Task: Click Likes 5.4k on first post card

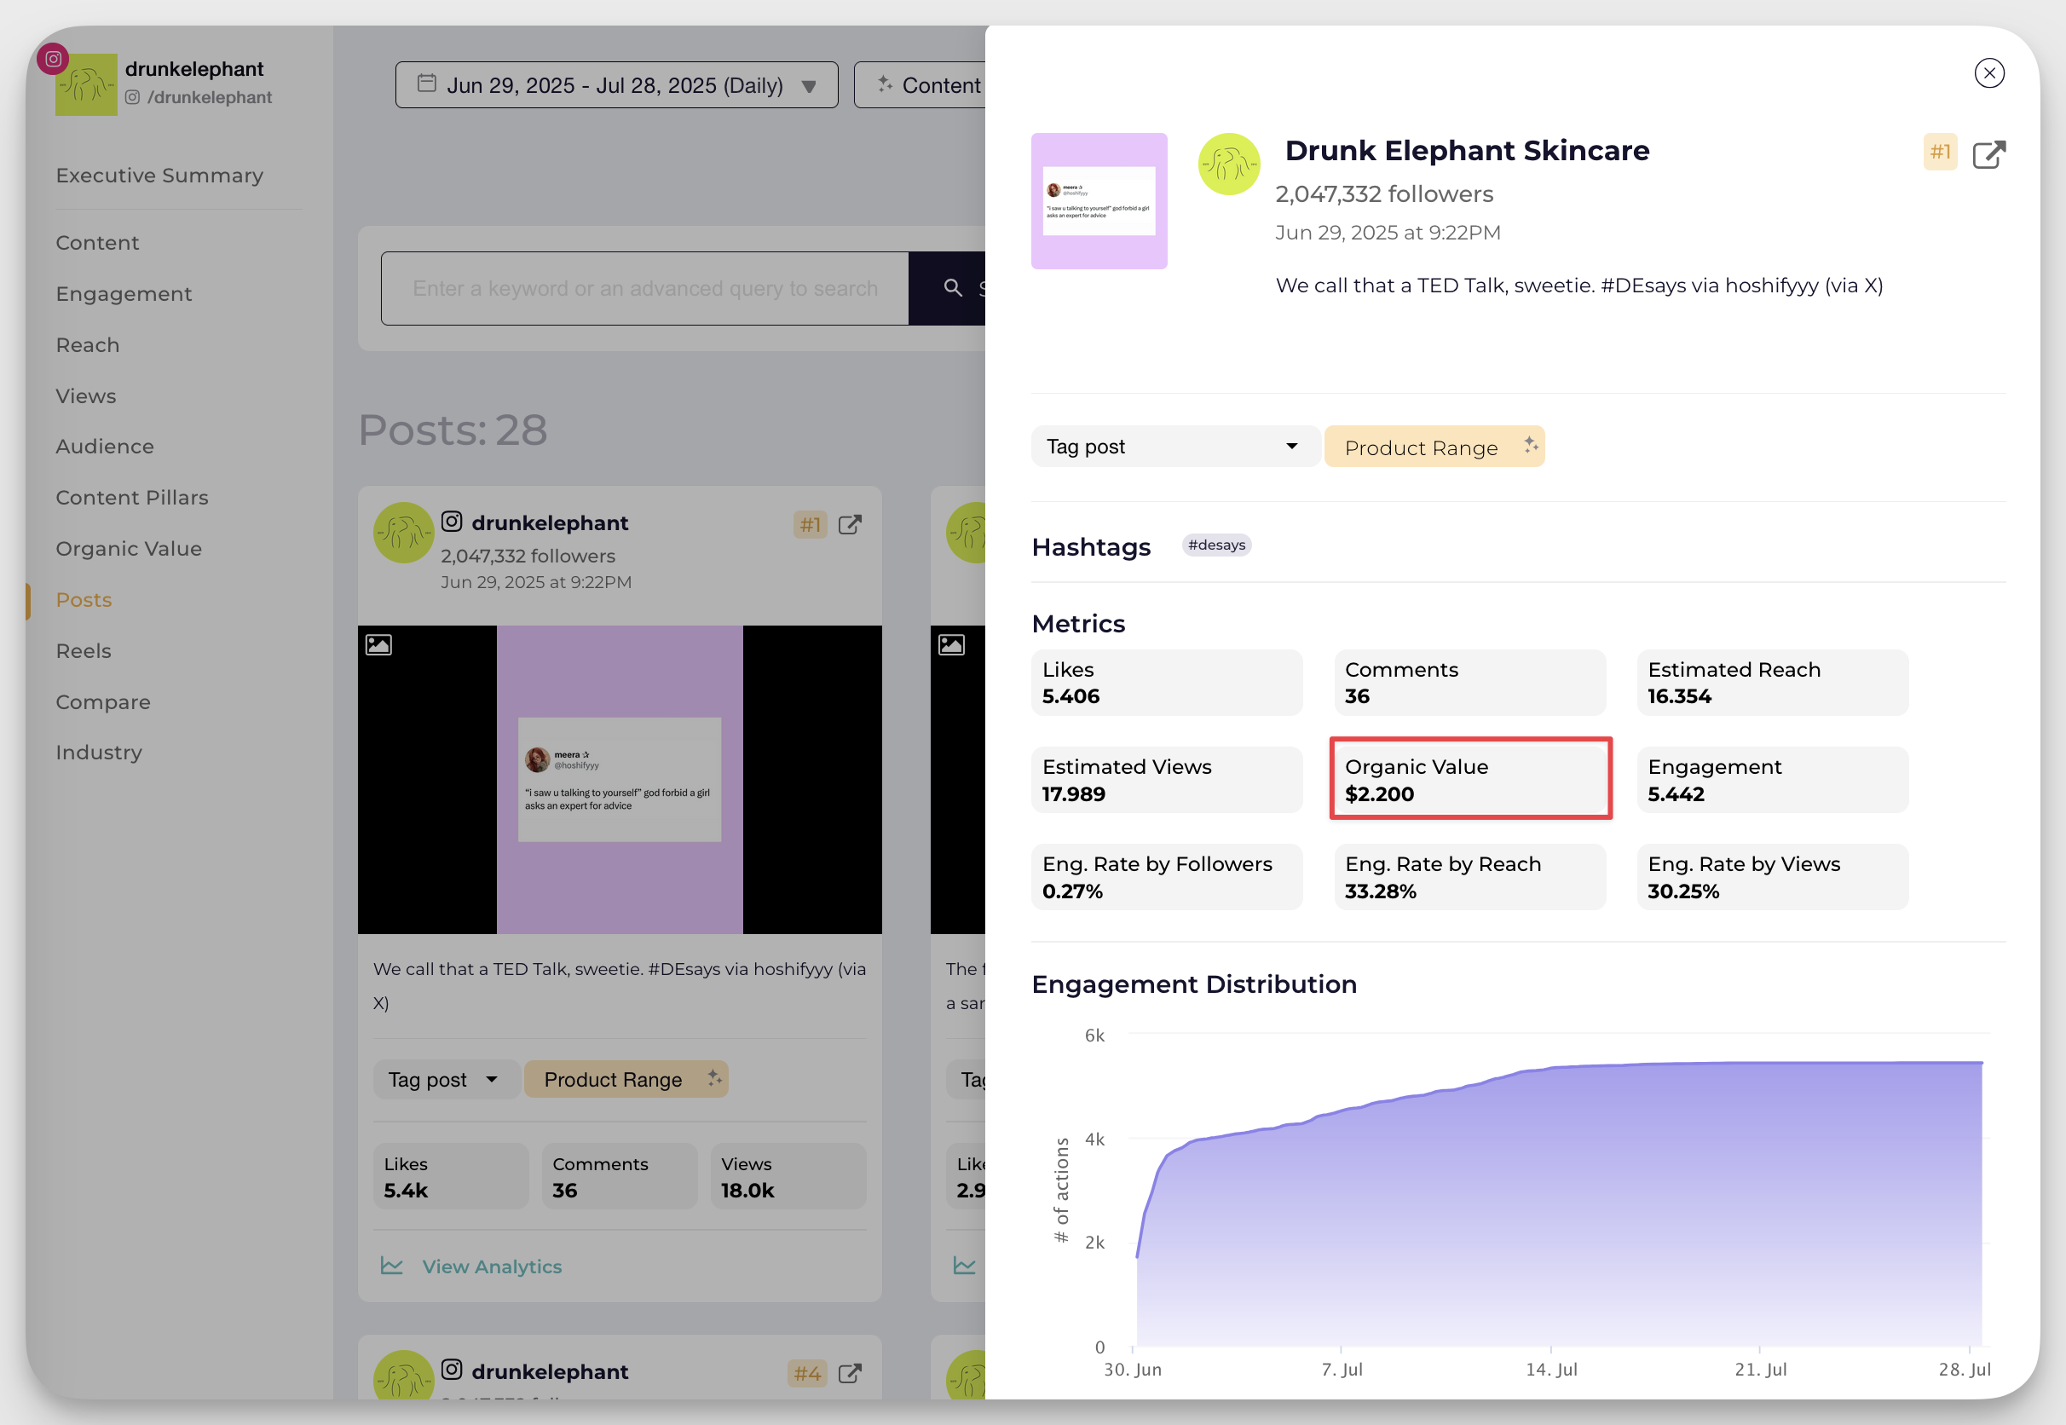Action: 451,1177
